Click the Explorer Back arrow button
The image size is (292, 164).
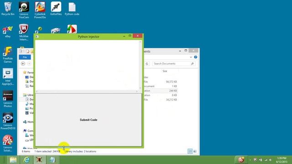click(x=23, y=64)
